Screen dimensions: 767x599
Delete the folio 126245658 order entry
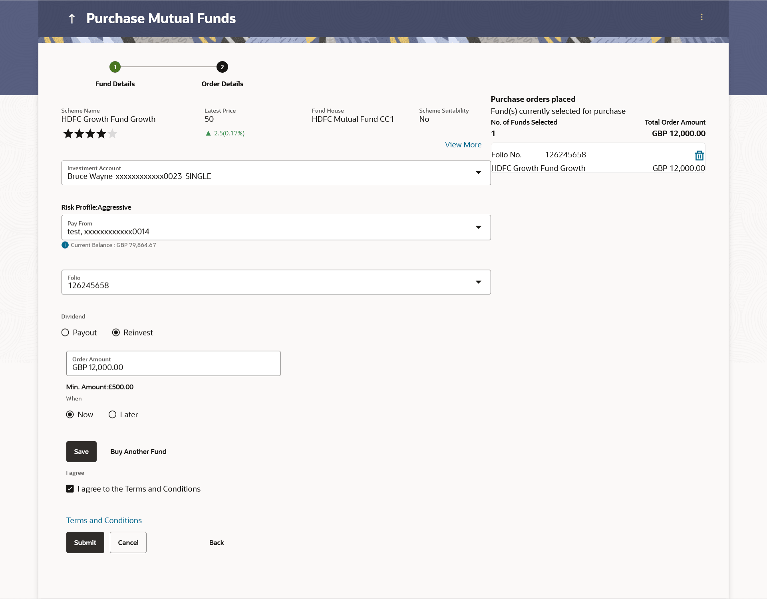(699, 155)
